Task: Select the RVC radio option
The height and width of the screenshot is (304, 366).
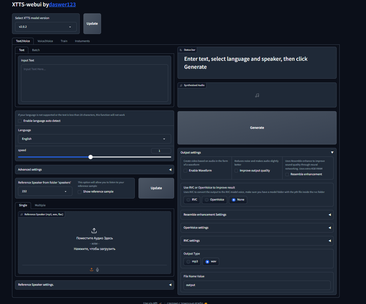Action: 189,200
